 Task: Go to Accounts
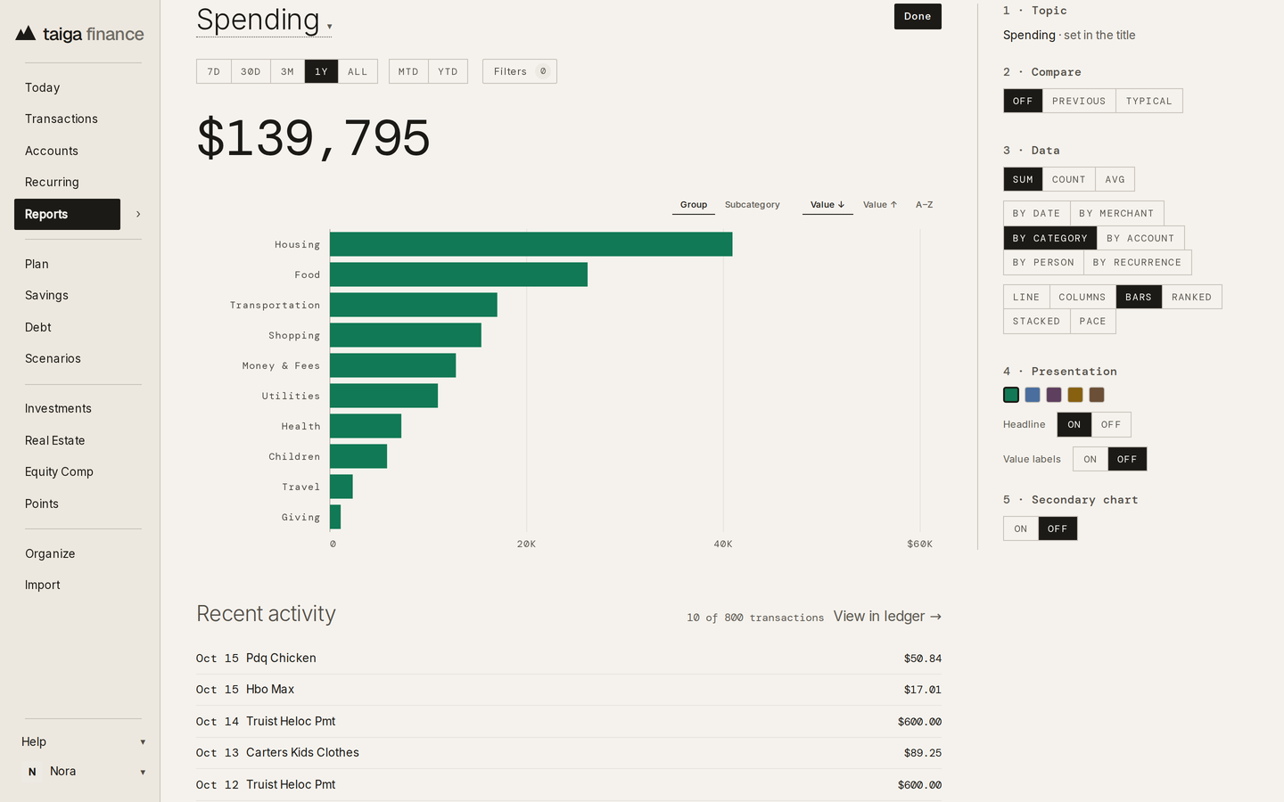(52, 151)
